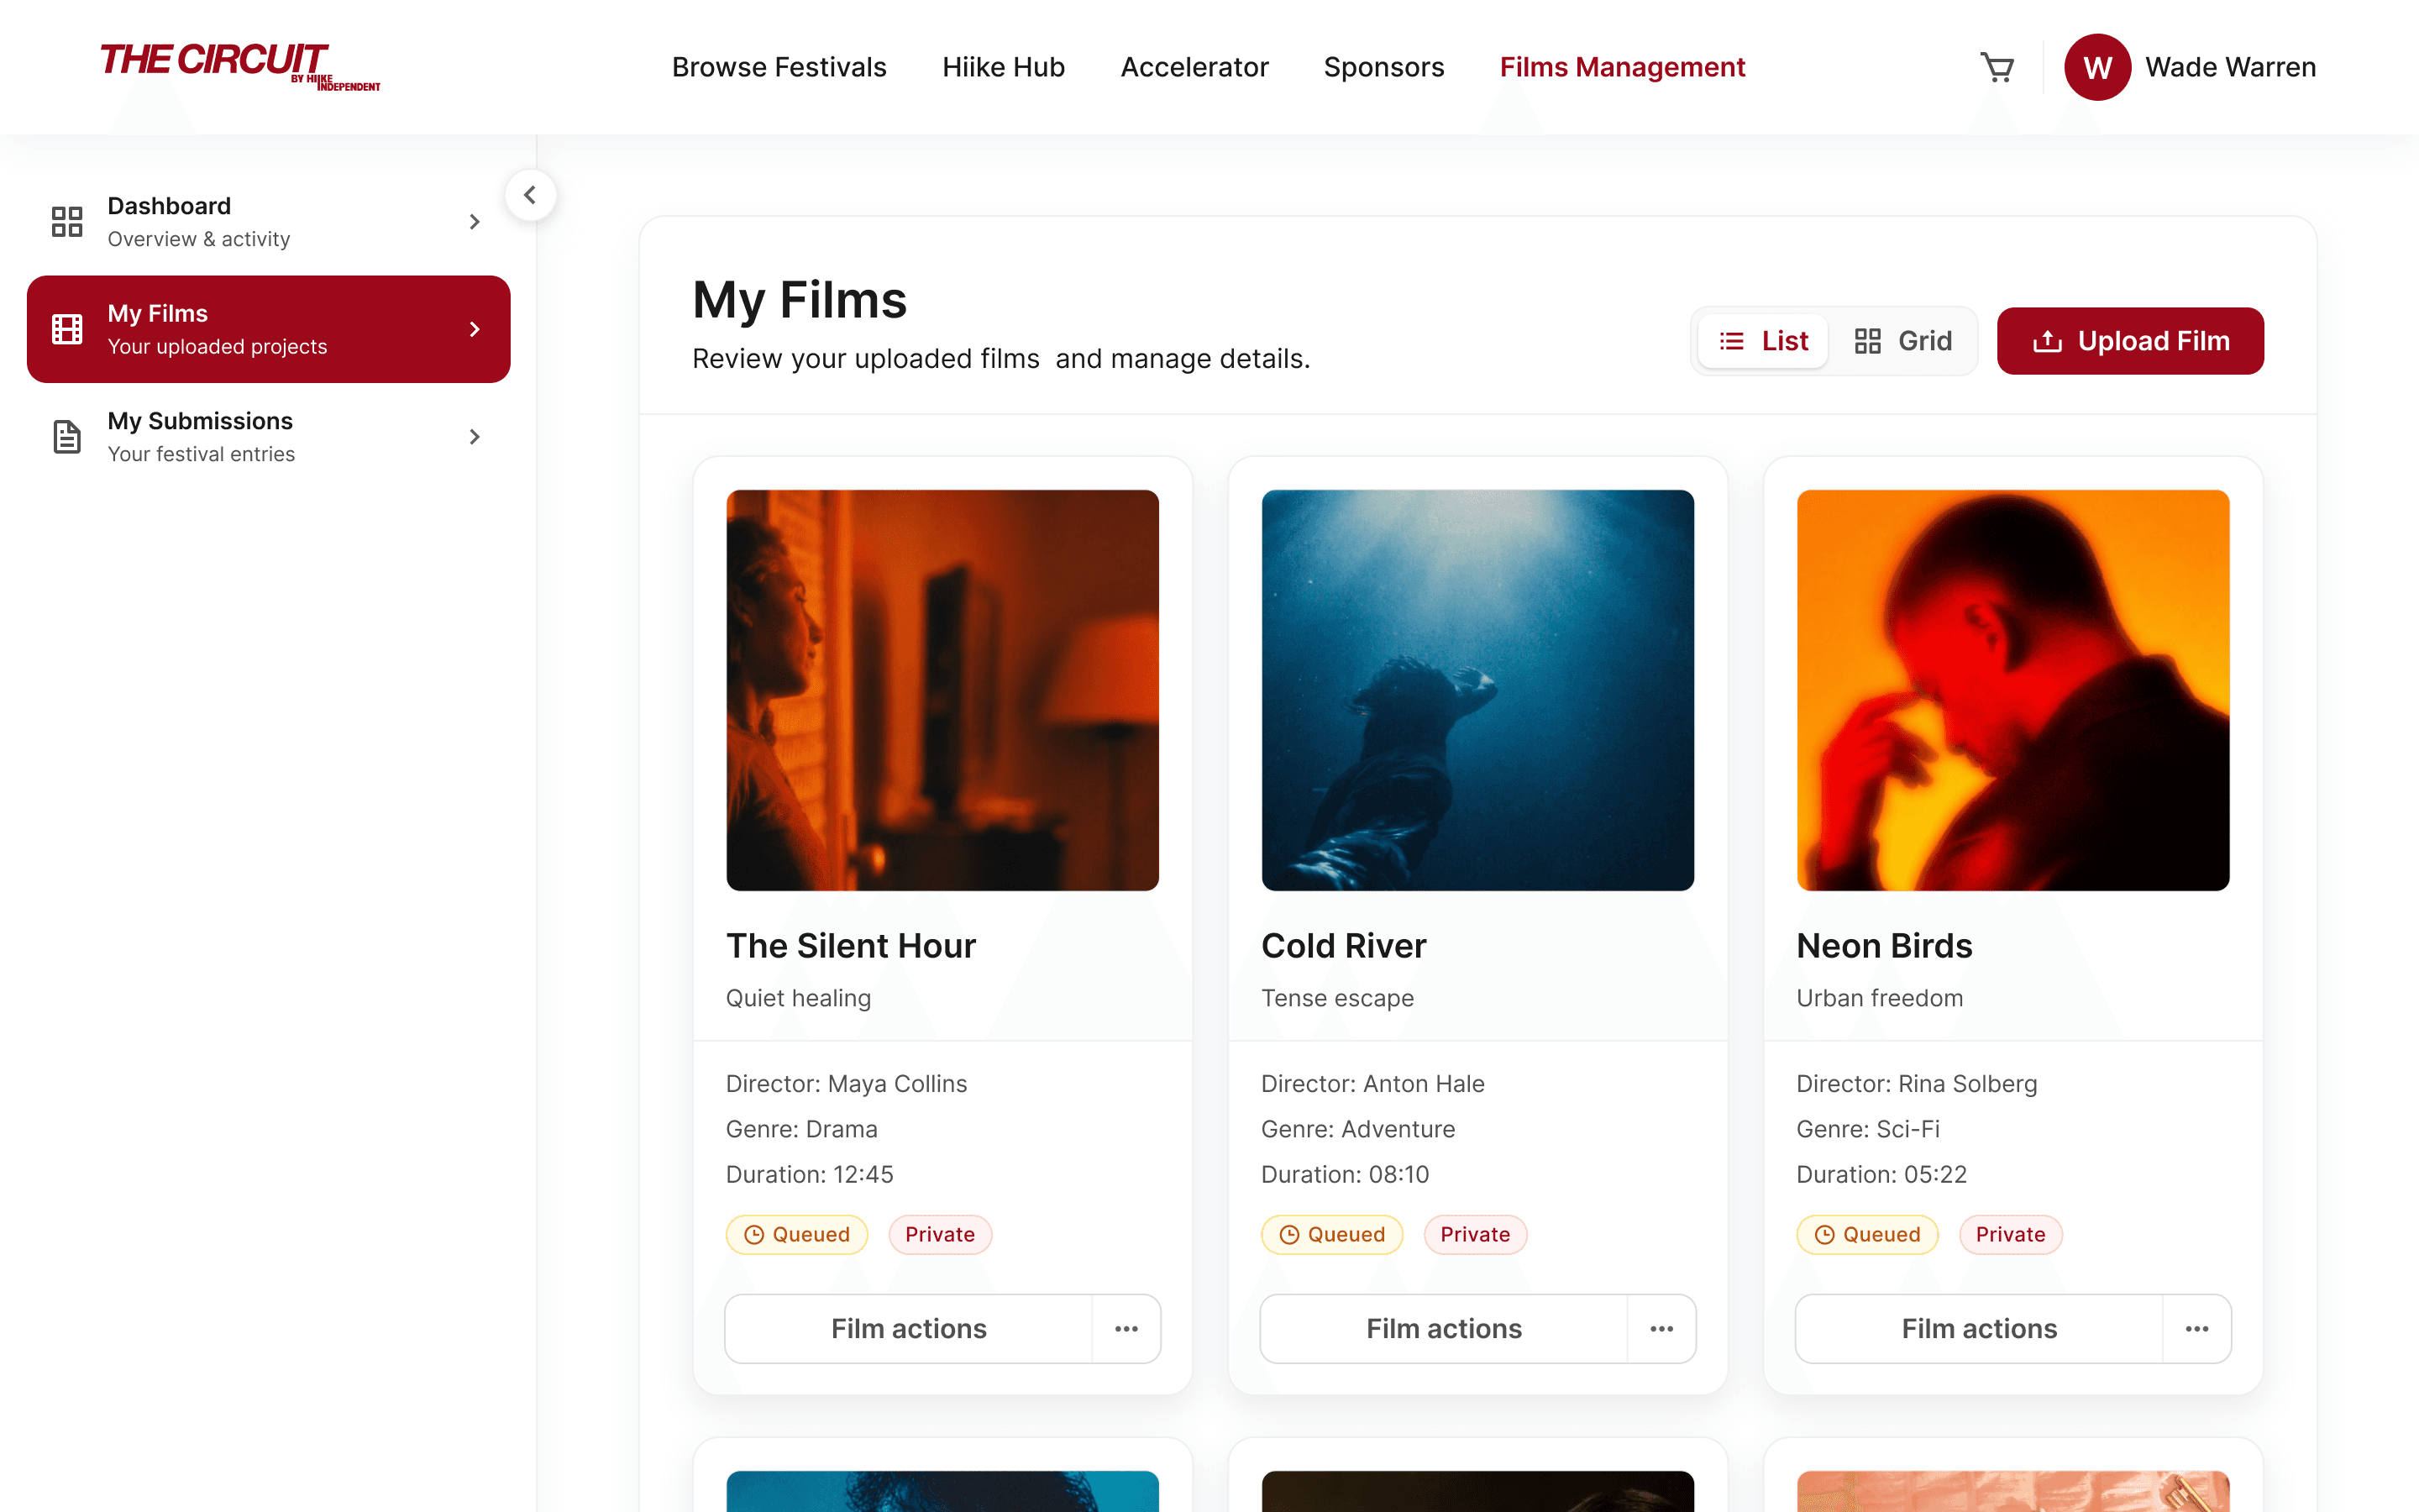Image resolution: width=2419 pixels, height=1512 pixels.
Task: Click the clock icon on Neon Birds' Queued badge
Action: pos(1824,1234)
